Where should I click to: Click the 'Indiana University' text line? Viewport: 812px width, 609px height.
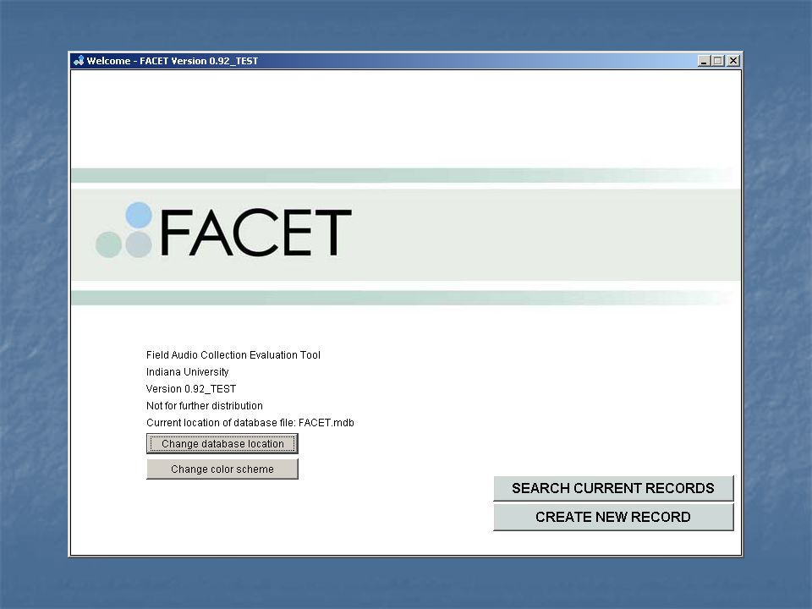pyautogui.click(x=188, y=372)
